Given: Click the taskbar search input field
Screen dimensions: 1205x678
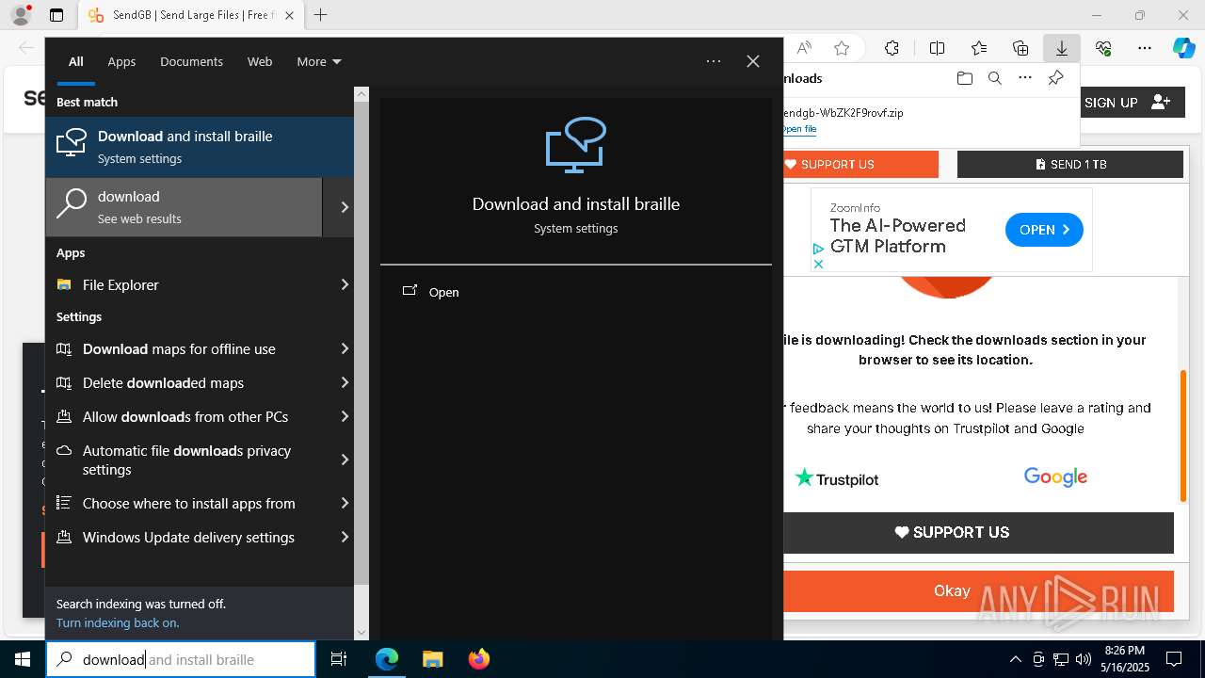Looking at the screenshot, I should (181, 659).
